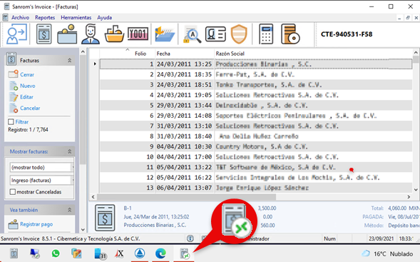Image resolution: width=420 pixels, height=262 pixels.
Task: Select the row dated 06/04/2011 13:07
Action: 256,188
